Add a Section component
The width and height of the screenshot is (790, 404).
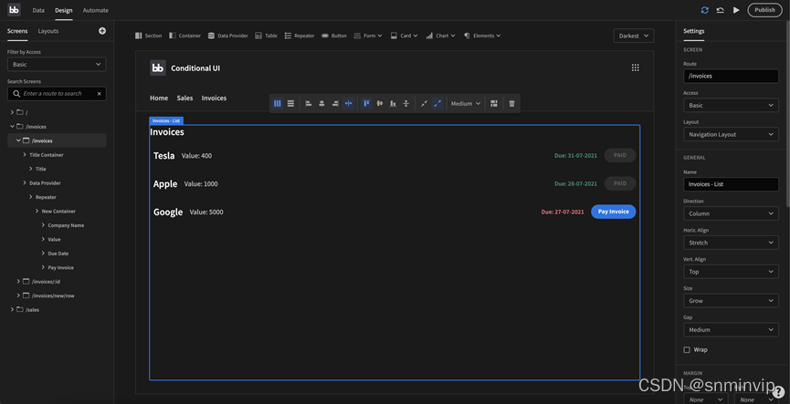pyautogui.click(x=149, y=36)
